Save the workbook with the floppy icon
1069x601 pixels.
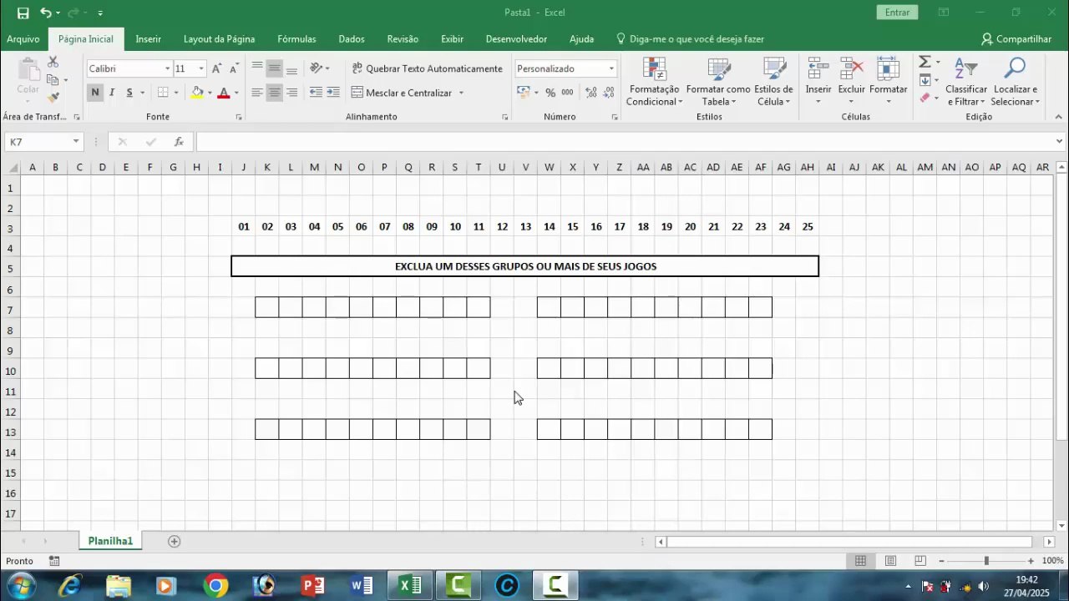tap(23, 13)
